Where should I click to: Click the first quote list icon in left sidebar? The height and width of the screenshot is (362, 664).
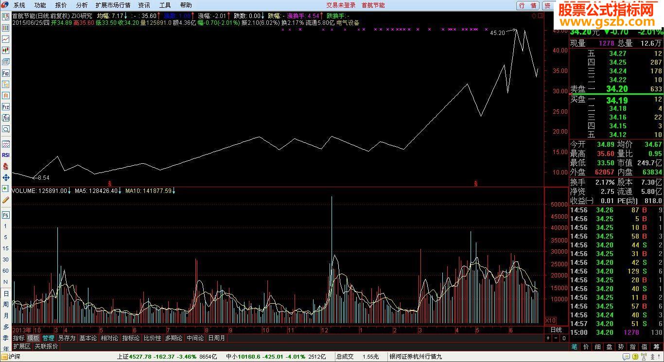point(6,17)
